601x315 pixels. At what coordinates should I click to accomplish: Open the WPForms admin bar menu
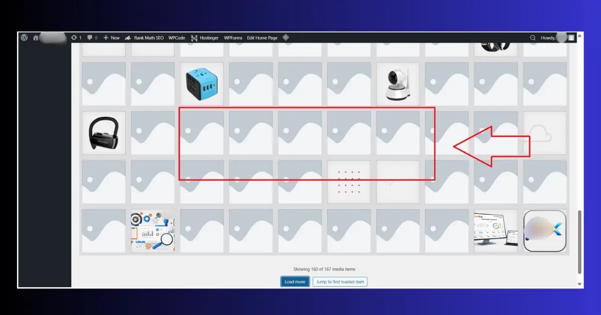click(x=233, y=37)
